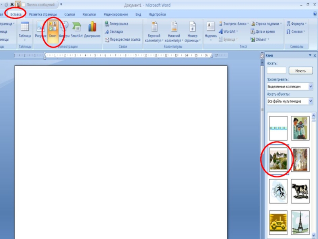Image resolution: width=318 pixels, height=239 pixels.
Task: Select the autumn path clip thumbnail
Action: (x=301, y=160)
